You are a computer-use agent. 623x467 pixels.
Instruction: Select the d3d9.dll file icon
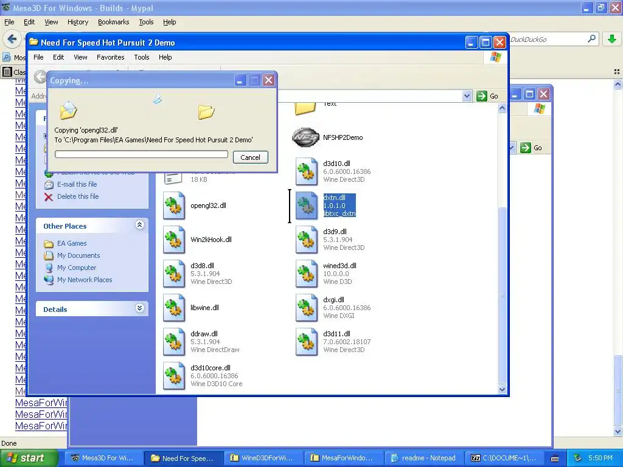[x=307, y=240]
